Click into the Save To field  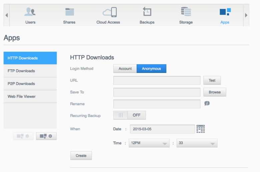[157, 92]
